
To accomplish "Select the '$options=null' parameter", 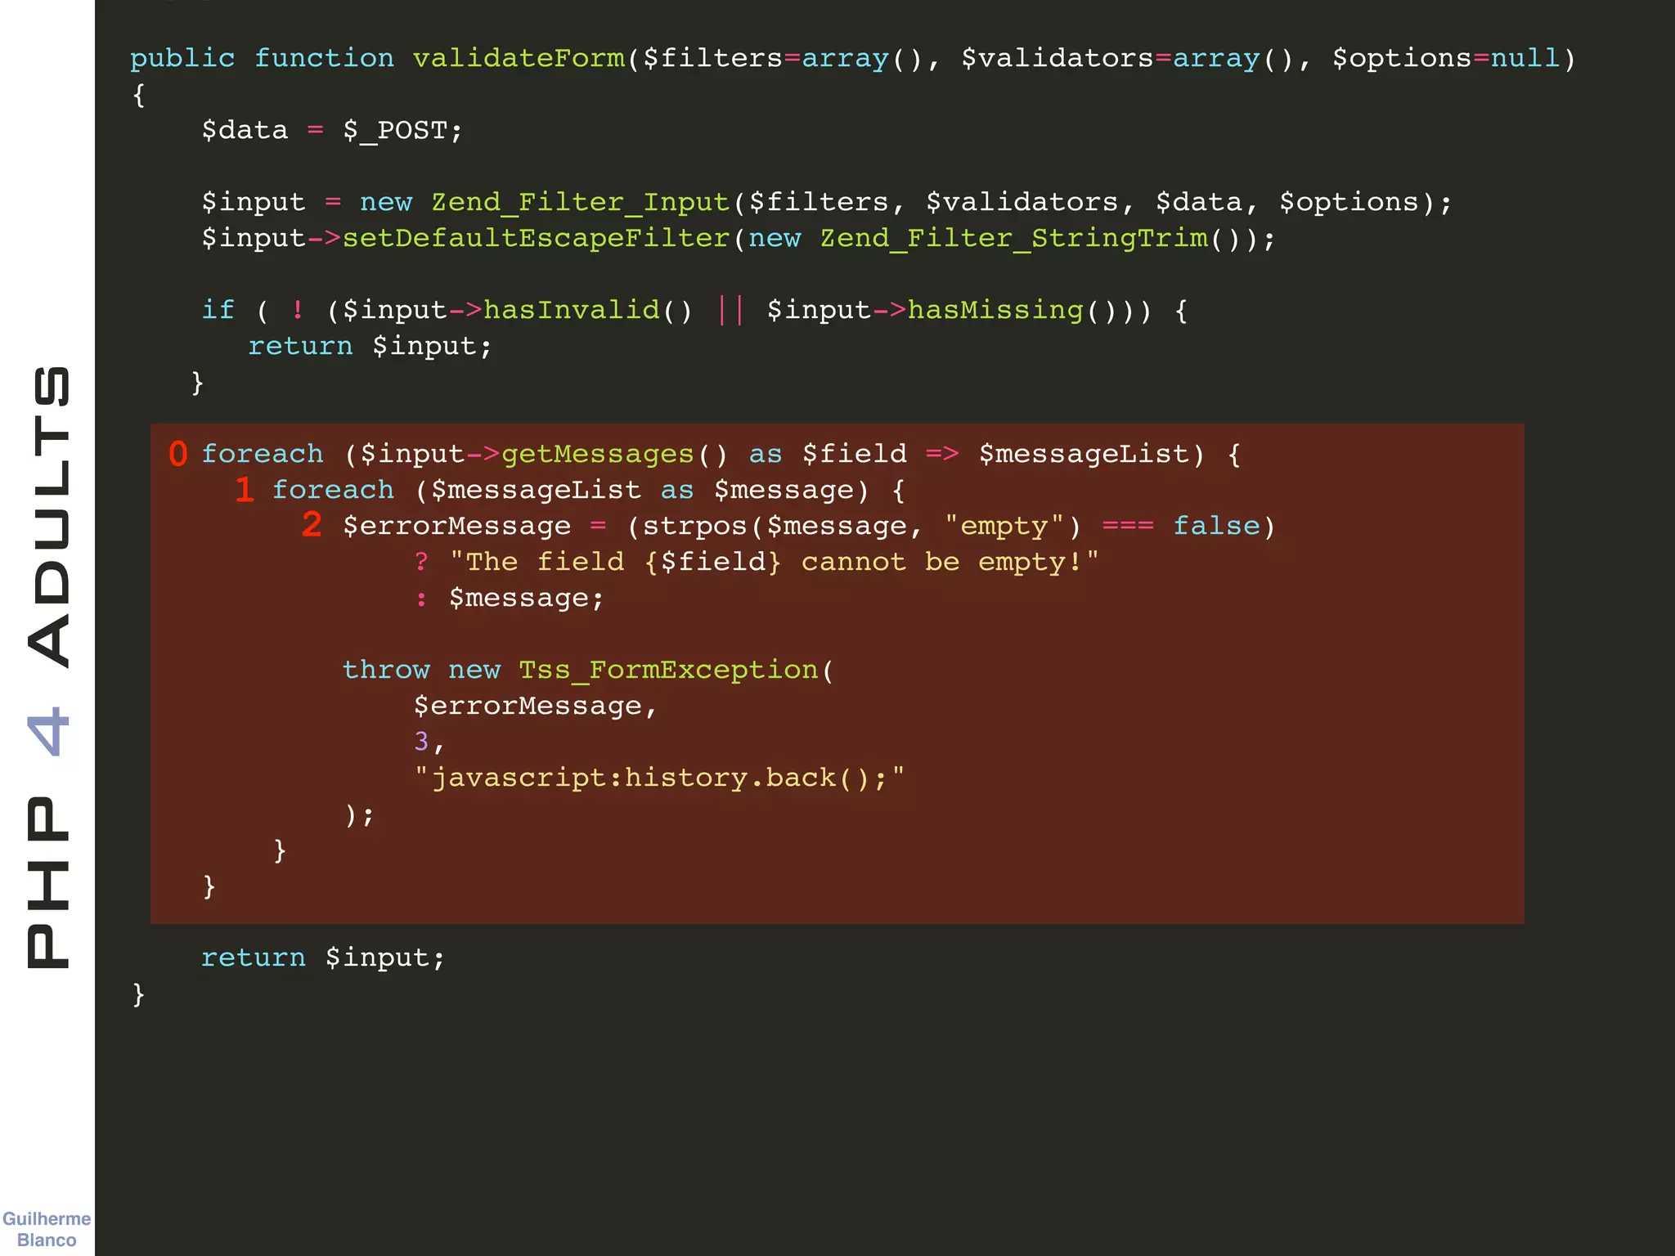I will coord(1445,59).
